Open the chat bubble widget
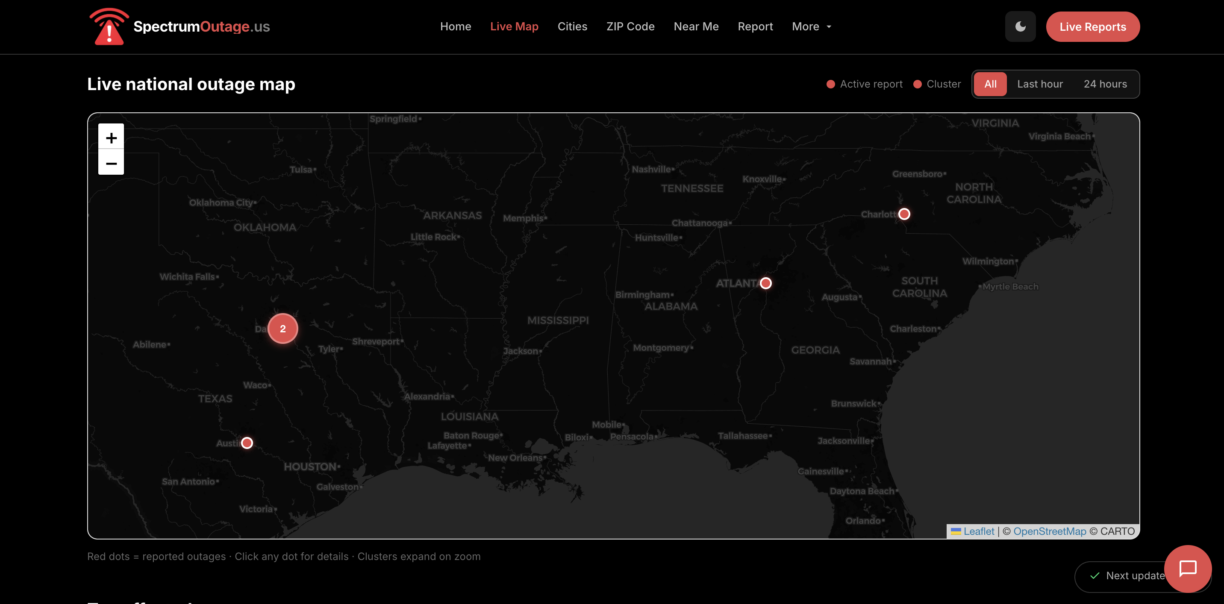This screenshot has width=1224, height=604. pyautogui.click(x=1187, y=569)
